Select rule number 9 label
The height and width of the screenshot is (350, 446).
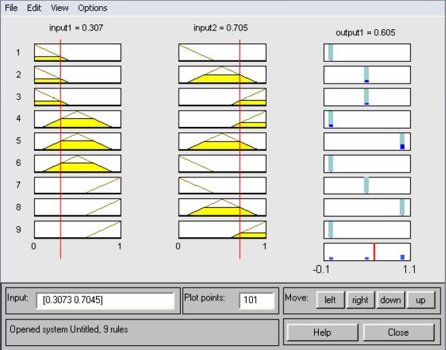(18, 229)
